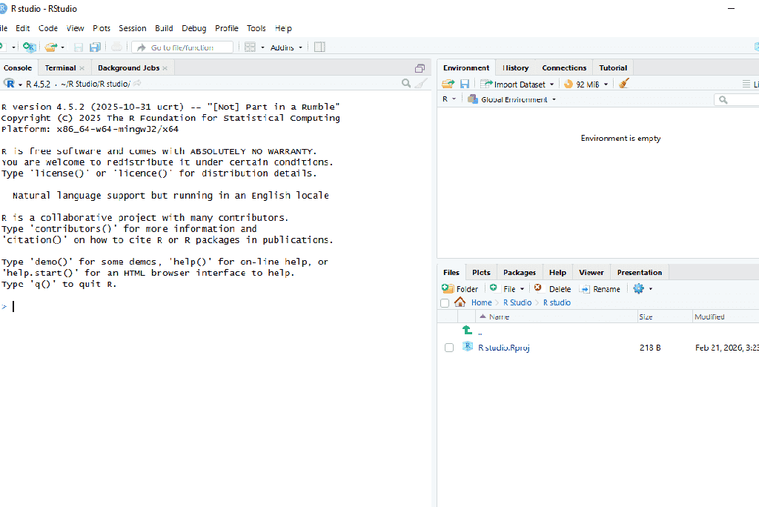The height and width of the screenshot is (507, 759).
Task: Click the workspace panes grid icon
Action: (250, 47)
